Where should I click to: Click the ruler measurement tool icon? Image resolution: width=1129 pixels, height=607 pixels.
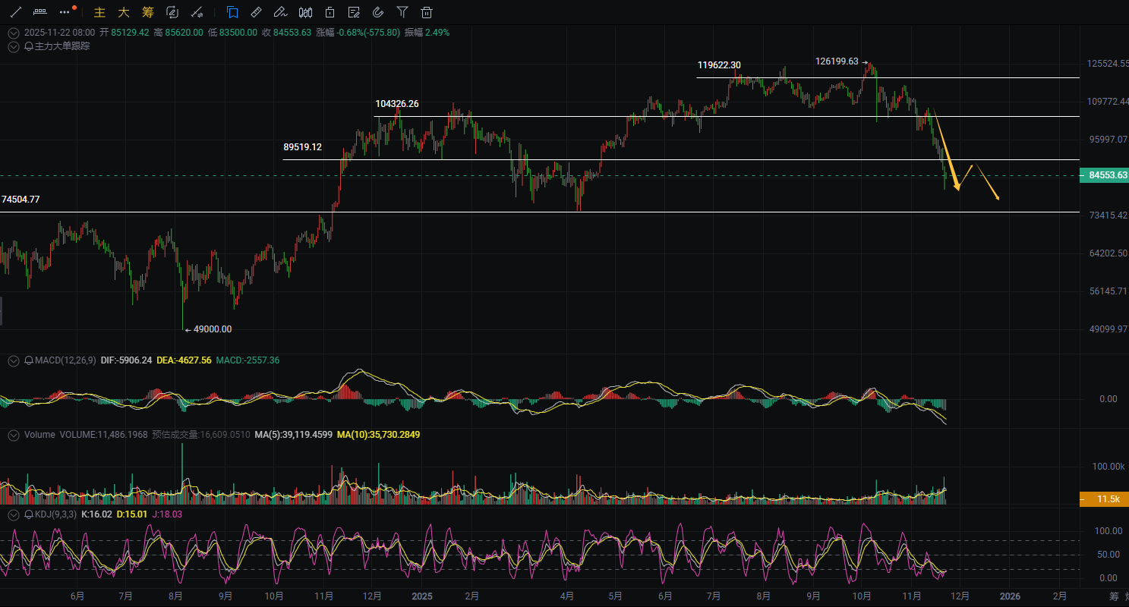pyautogui.click(x=256, y=12)
